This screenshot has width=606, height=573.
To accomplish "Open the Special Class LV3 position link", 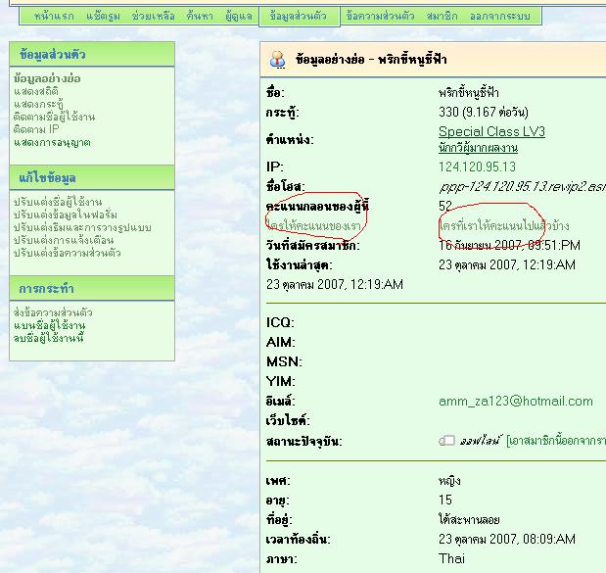I will [491, 131].
